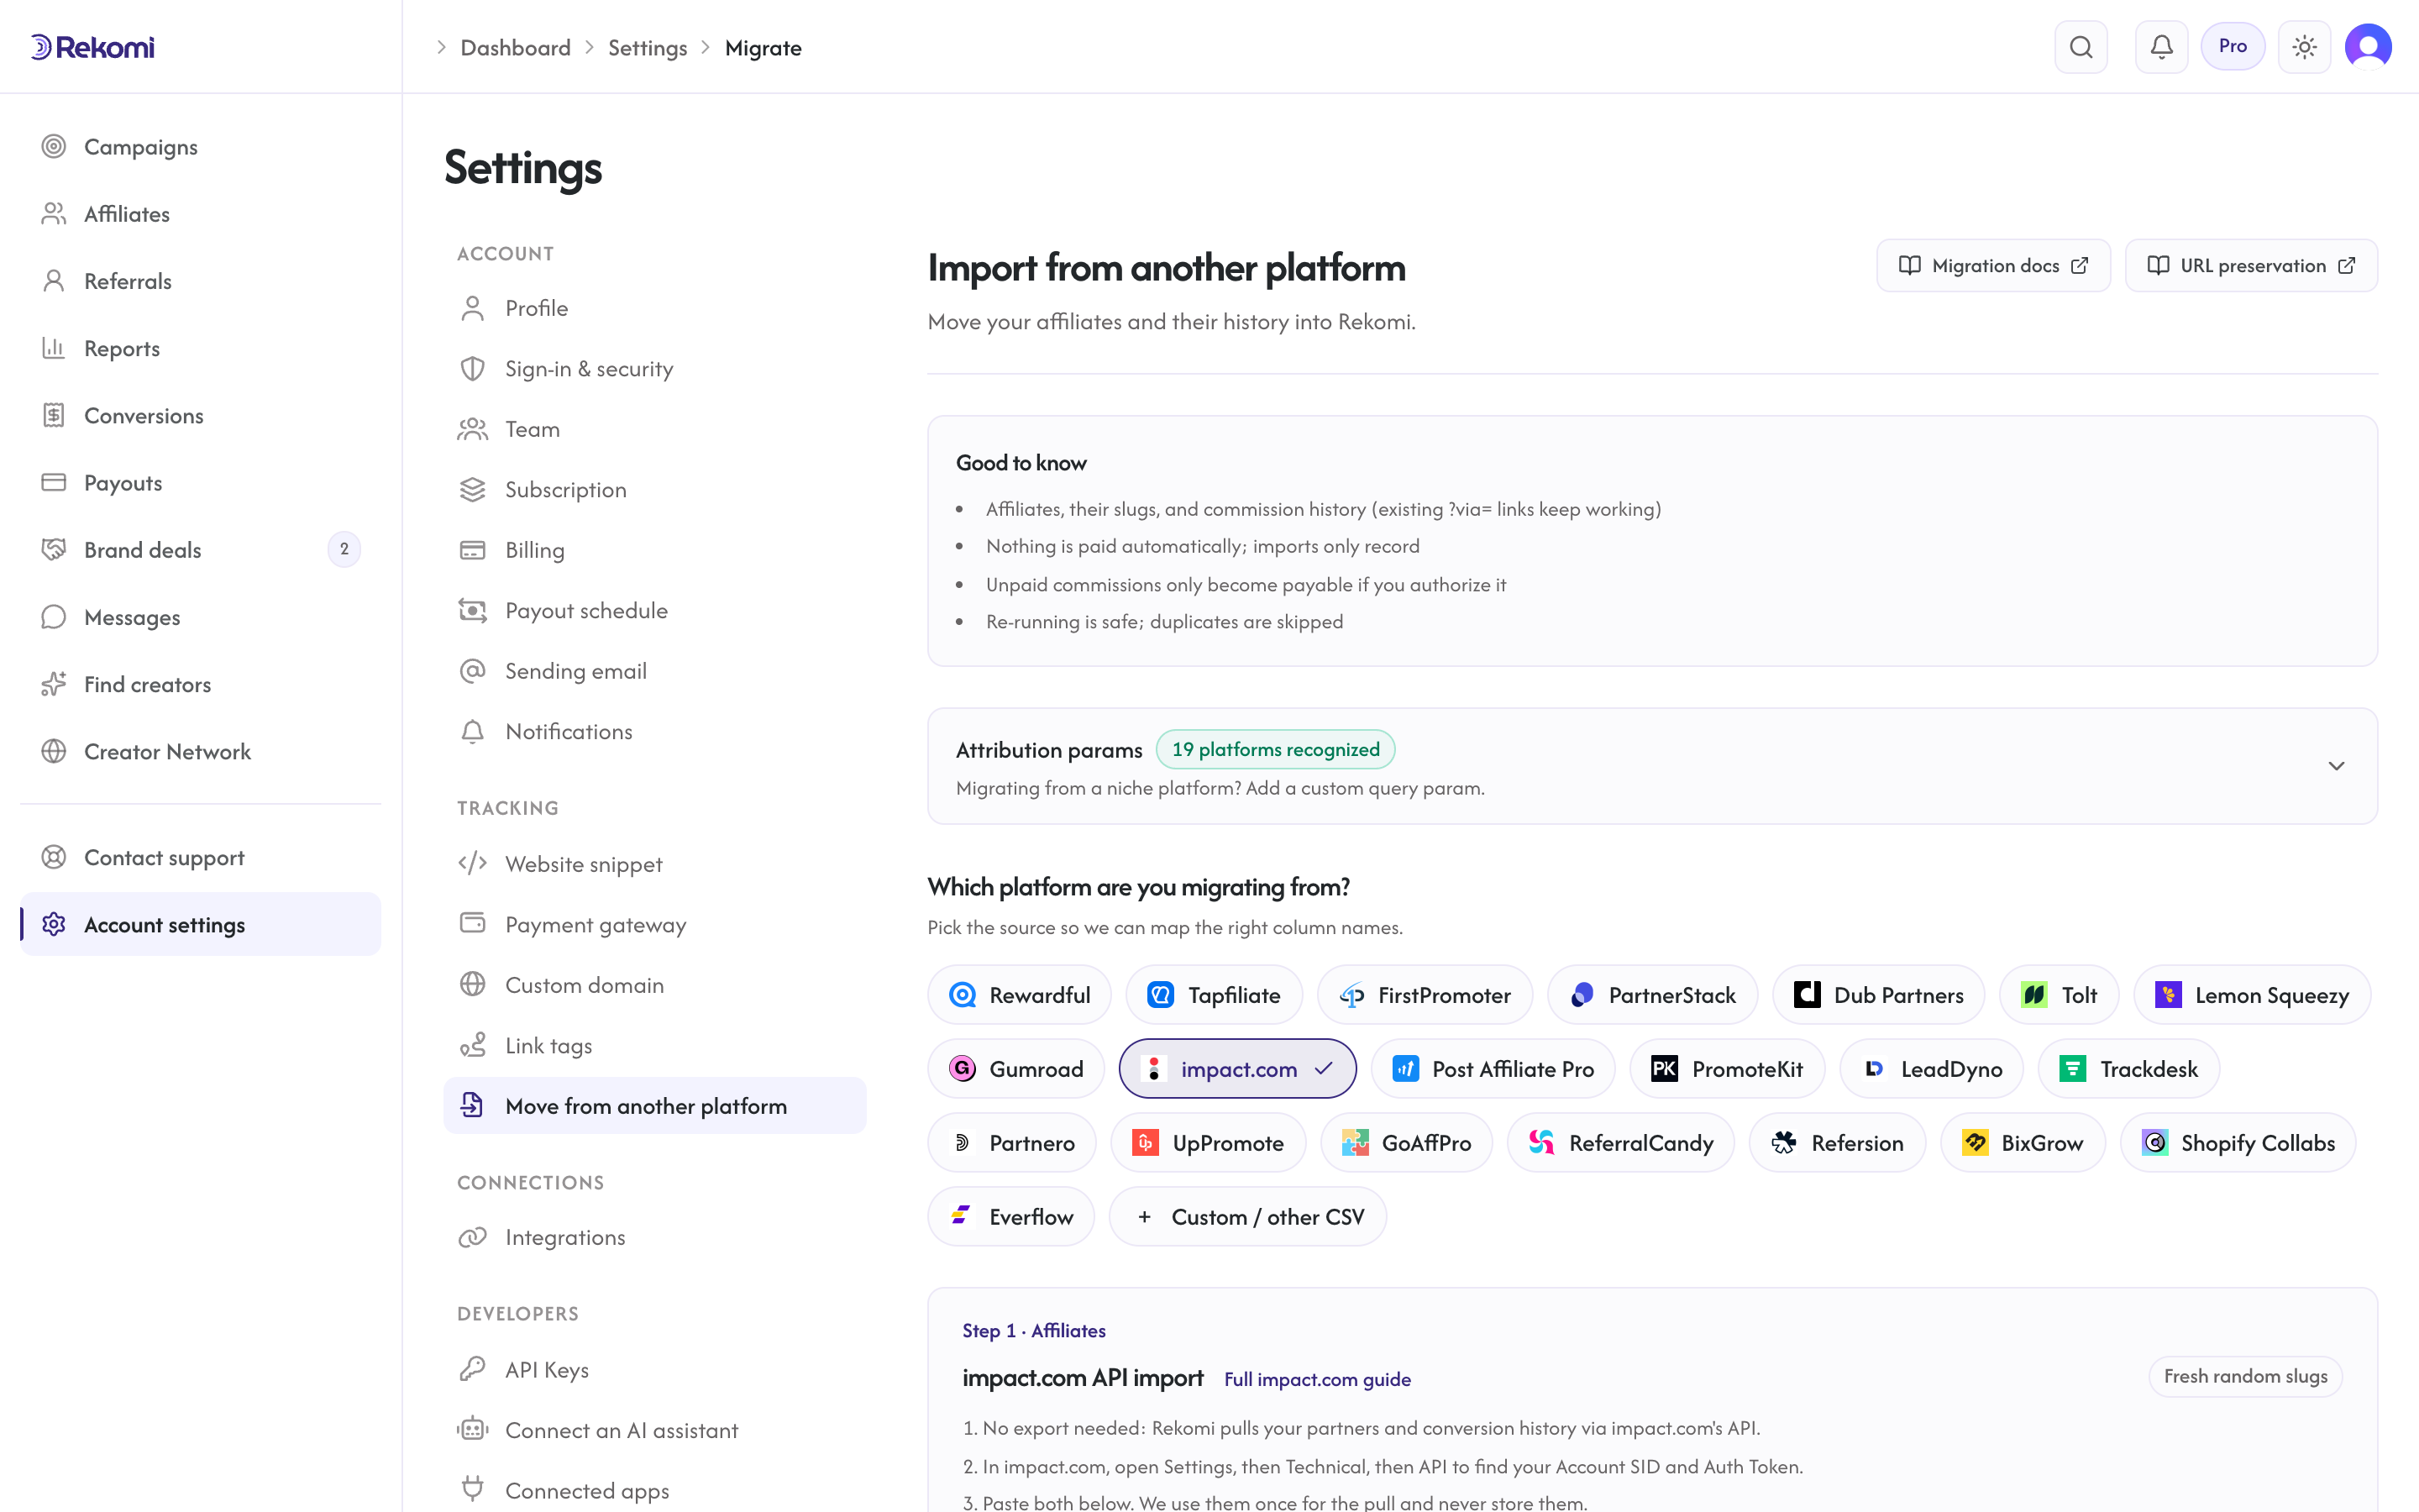Open Integrations under Connections

655,1237
